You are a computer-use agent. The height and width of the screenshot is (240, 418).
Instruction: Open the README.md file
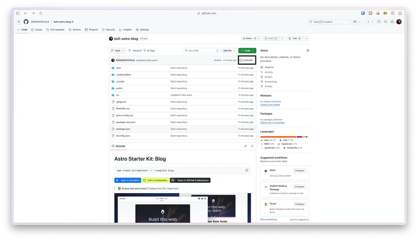pos(122,109)
